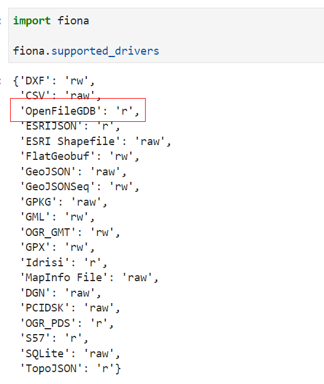This screenshot has height=384, width=324.
Task: Click the 'FlatGeobuf' output line
Action: [x=79, y=156]
